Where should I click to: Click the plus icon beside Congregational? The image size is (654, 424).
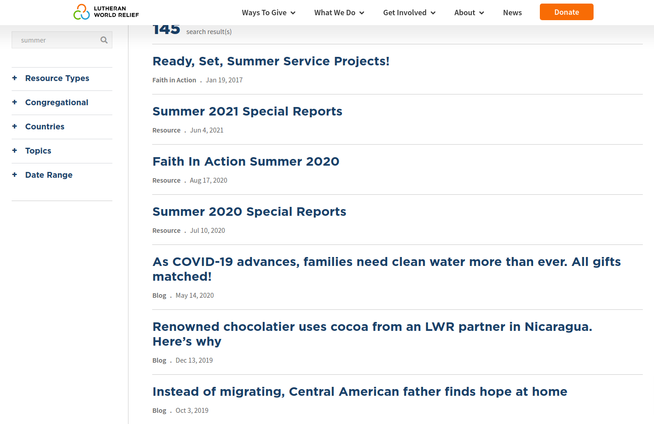tap(15, 102)
